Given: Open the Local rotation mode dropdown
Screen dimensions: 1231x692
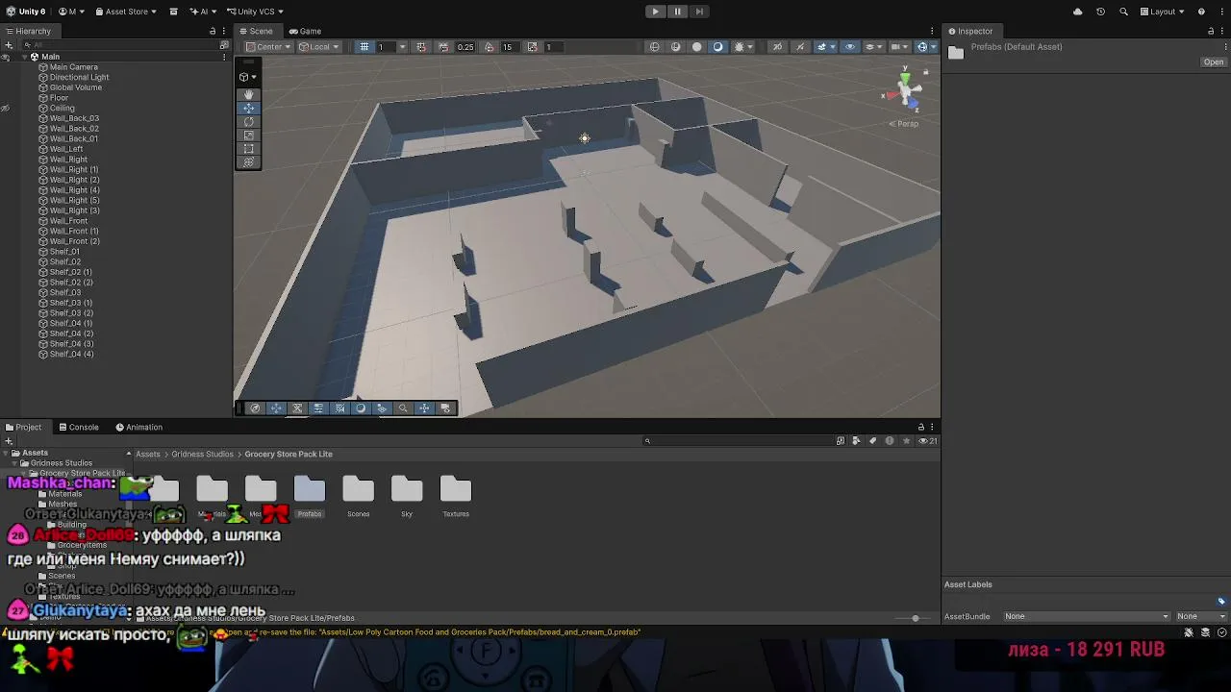Looking at the screenshot, I should coord(318,47).
